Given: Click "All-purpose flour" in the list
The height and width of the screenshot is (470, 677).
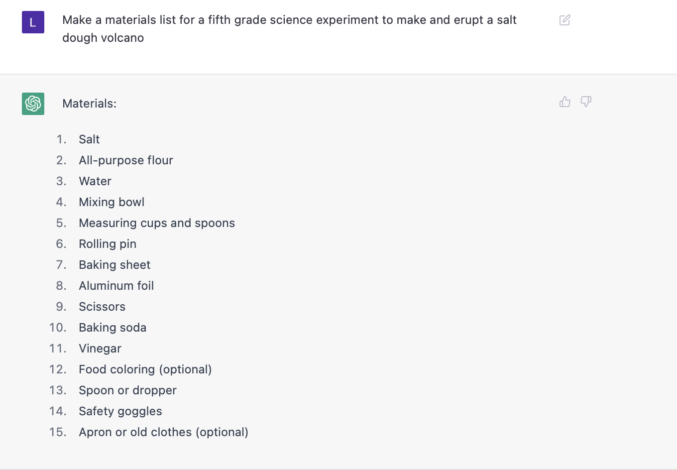Looking at the screenshot, I should click(x=126, y=160).
